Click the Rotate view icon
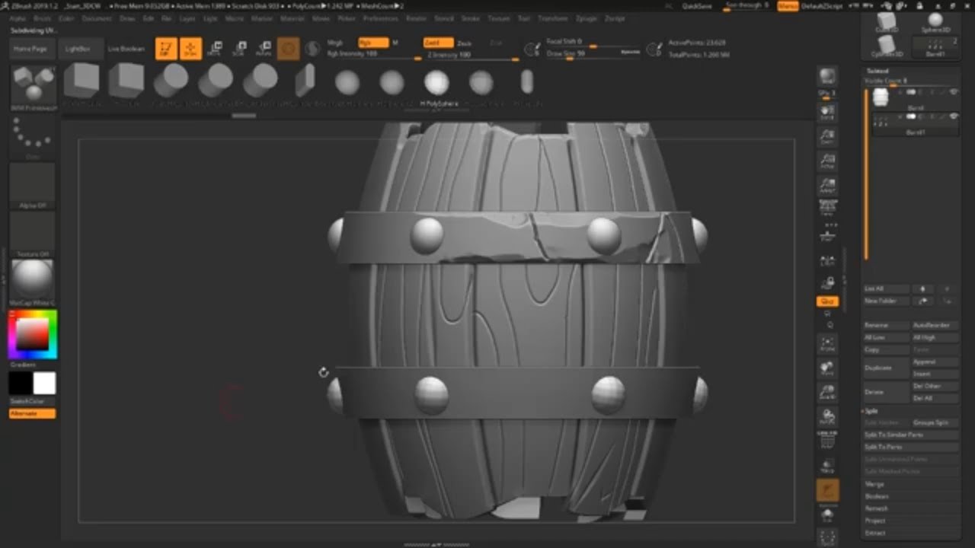 point(827,416)
